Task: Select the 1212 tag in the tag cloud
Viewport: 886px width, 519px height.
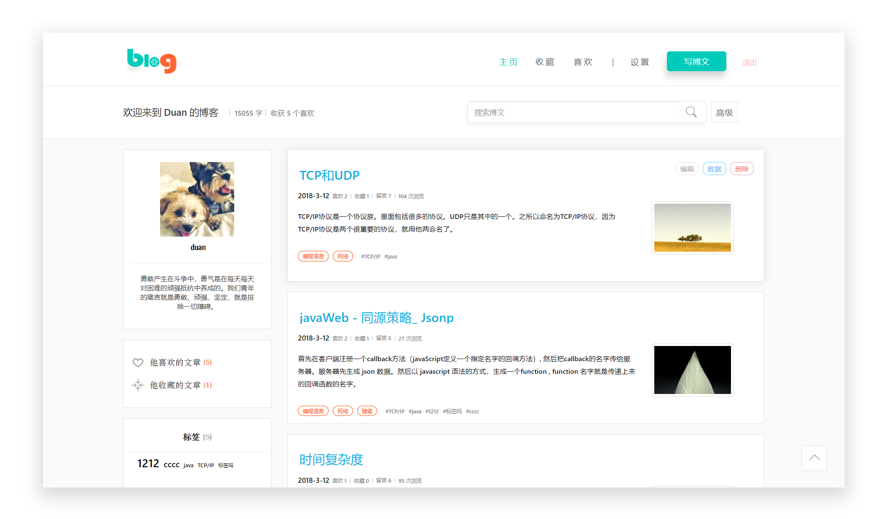Action: click(148, 463)
